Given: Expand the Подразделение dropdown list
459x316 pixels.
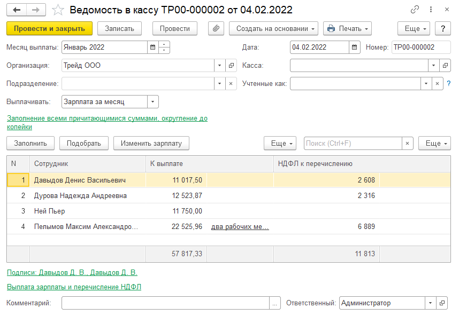Looking at the screenshot, I should (x=219, y=83).
